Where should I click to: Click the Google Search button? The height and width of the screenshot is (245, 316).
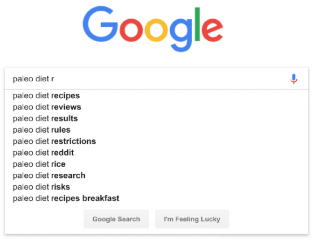[x=116, y=219]
